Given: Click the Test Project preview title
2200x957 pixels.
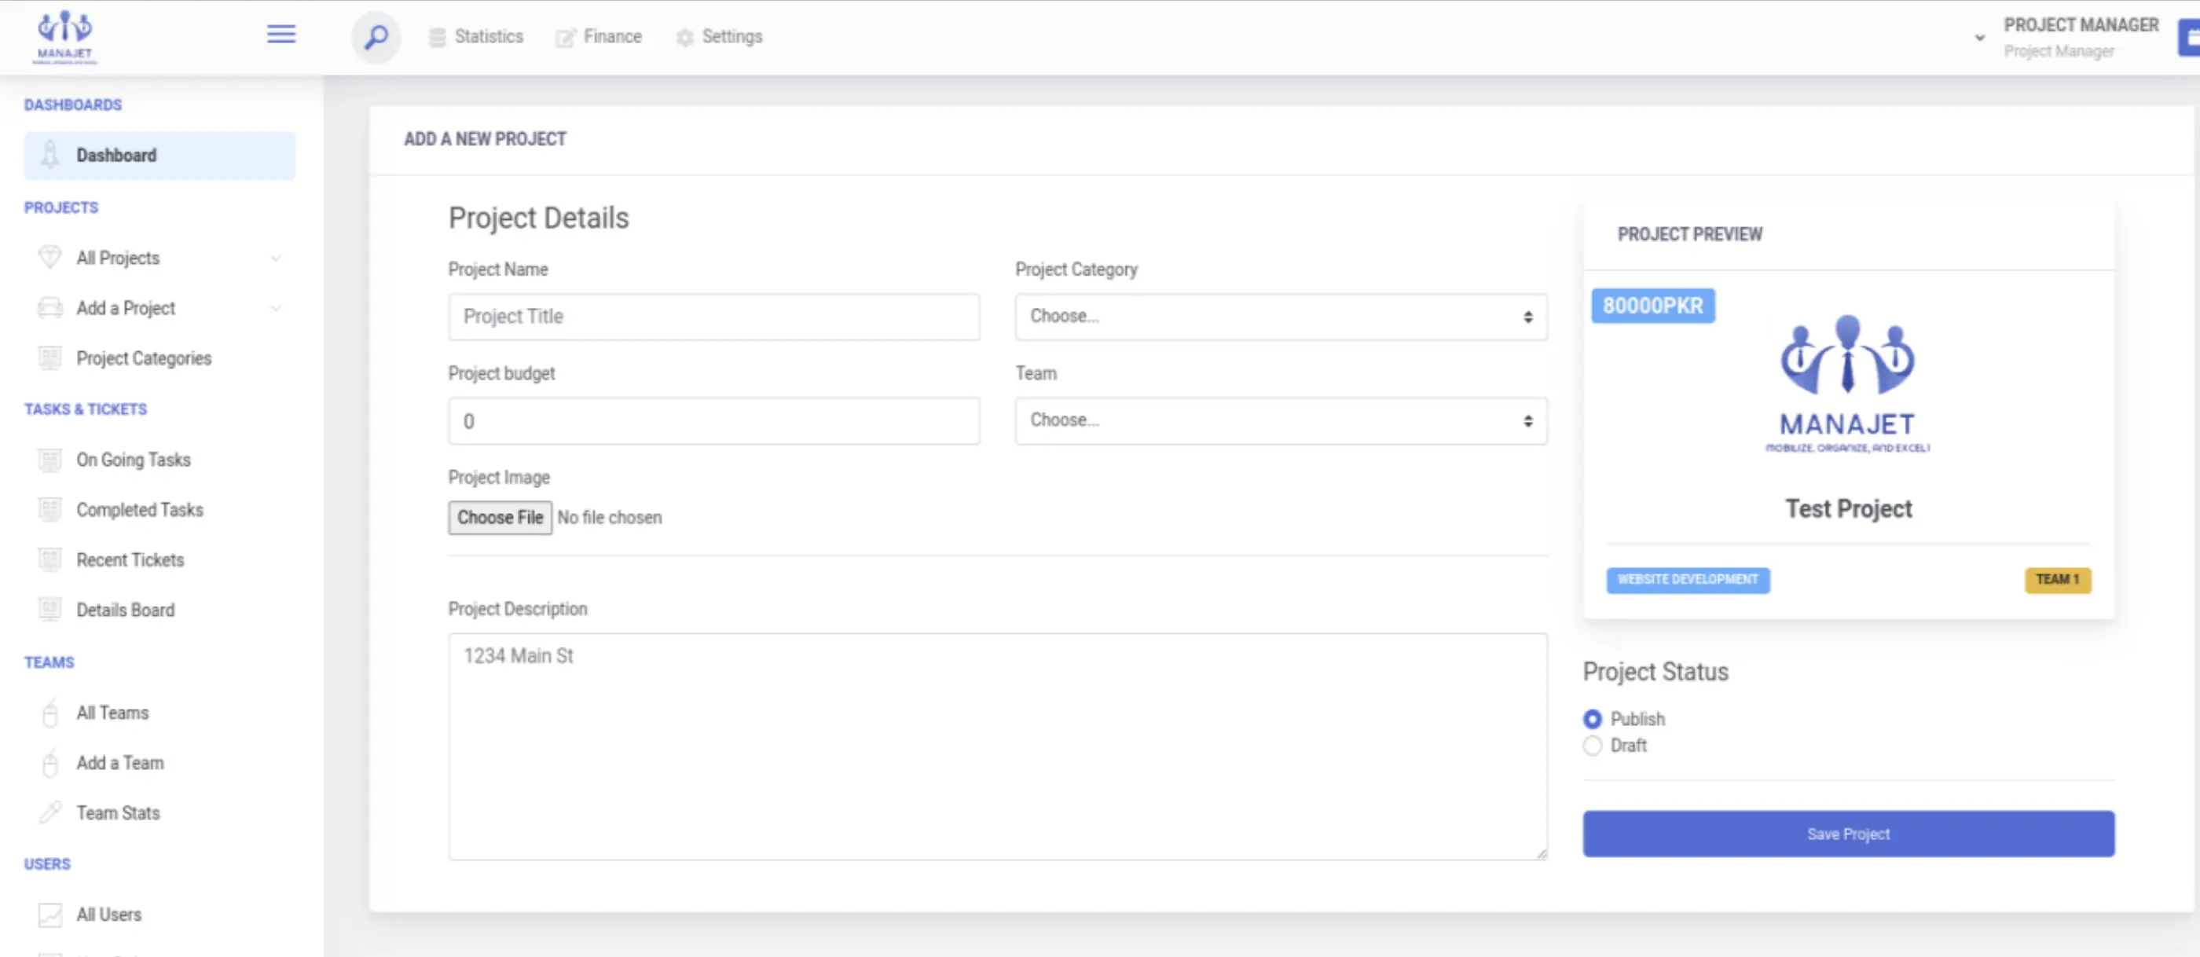Looking at the screenshot, I should tap(1848, 509).
